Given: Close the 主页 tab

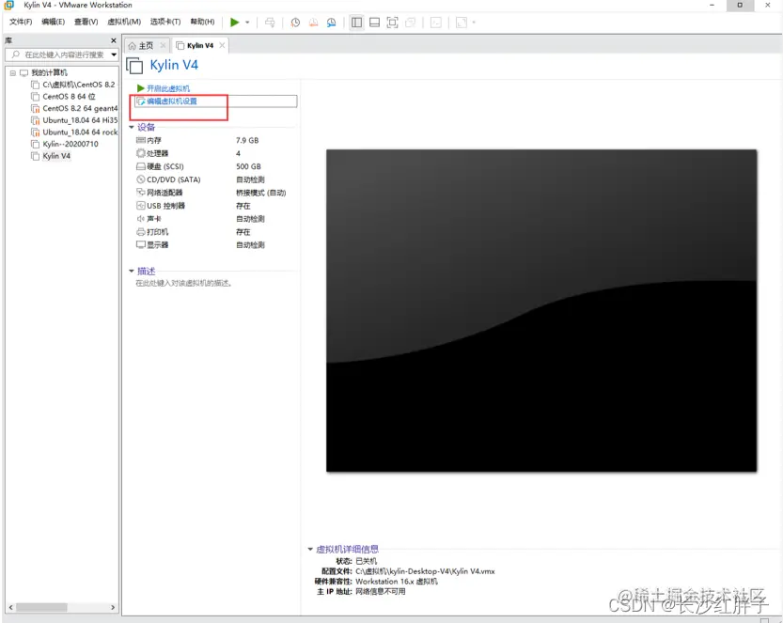Looking at the screenshot, I should tap(163, 45).
